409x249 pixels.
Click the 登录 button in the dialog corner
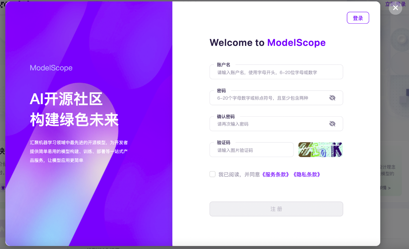pos(358,18)
